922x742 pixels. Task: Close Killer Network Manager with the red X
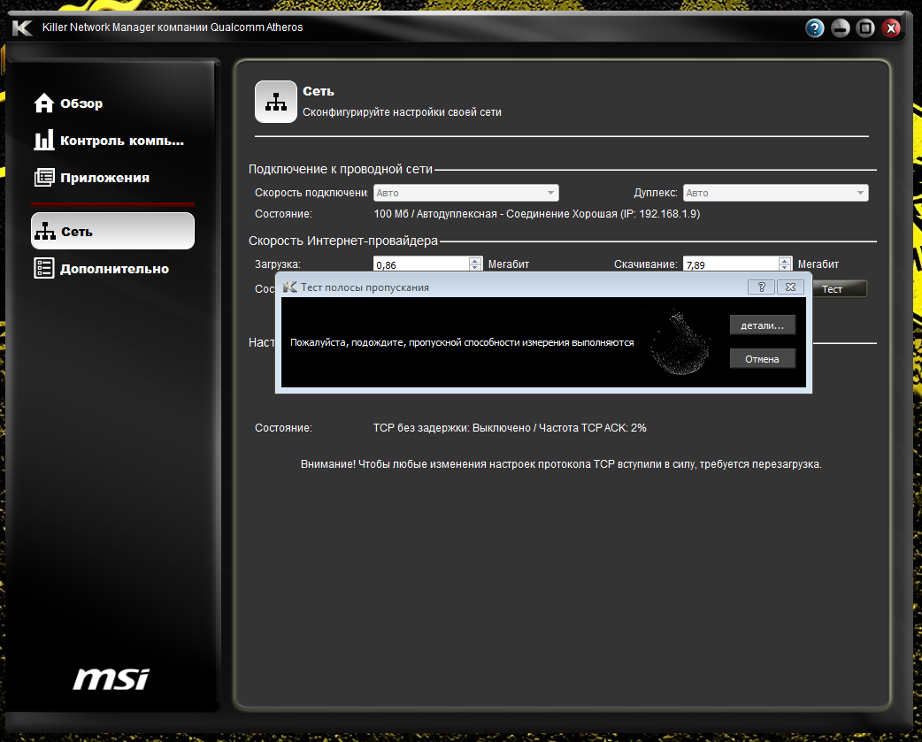coord(891,27)
